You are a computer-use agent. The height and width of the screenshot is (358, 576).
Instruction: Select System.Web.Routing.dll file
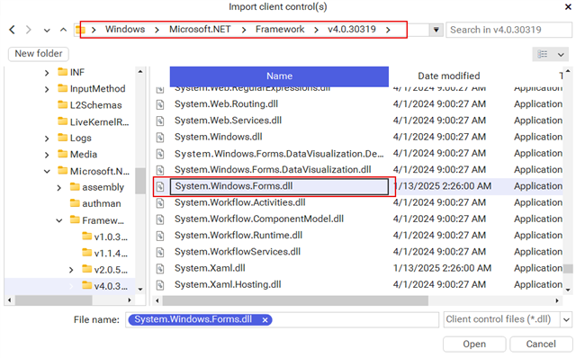click(226, 104)
